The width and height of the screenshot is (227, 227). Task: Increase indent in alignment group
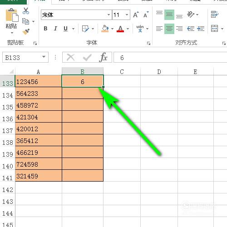(201, 29)
